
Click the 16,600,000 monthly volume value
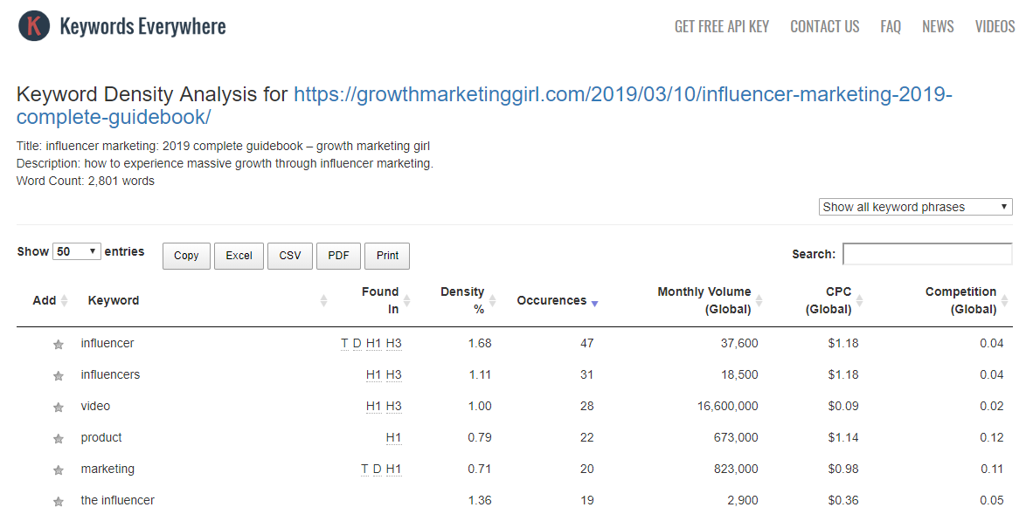coord(728,406)
